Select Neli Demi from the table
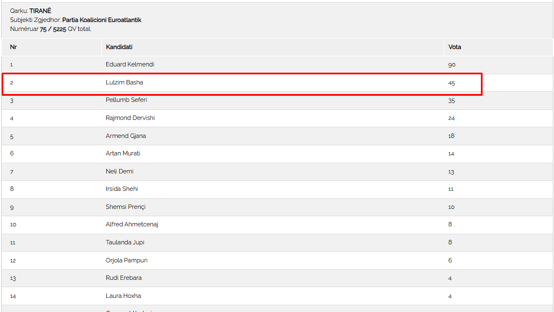Viewport: 554px width, 312px height. [x=120, y=171]
